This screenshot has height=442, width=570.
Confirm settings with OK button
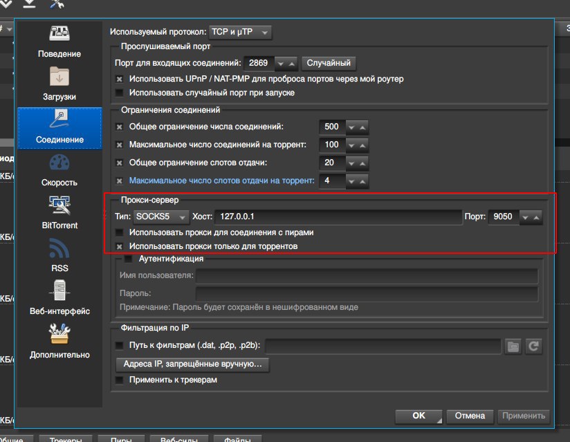(x=419, y=416)
